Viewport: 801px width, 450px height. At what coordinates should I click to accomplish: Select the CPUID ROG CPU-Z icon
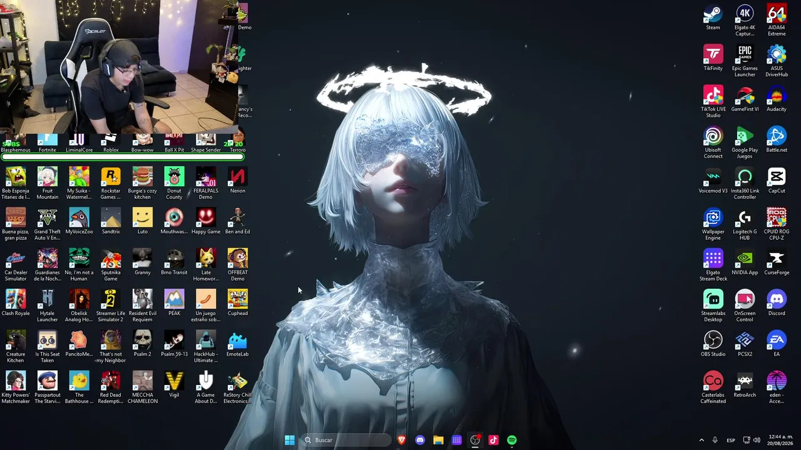click(777, 224)
